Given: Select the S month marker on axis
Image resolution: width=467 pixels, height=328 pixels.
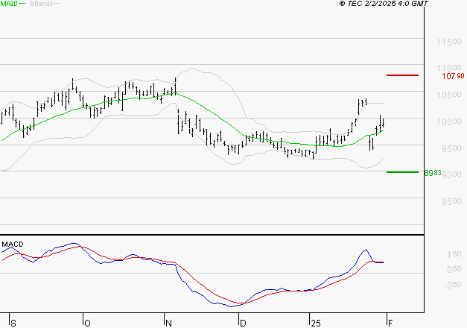Looking at the screenshot, I should [13, 323].
